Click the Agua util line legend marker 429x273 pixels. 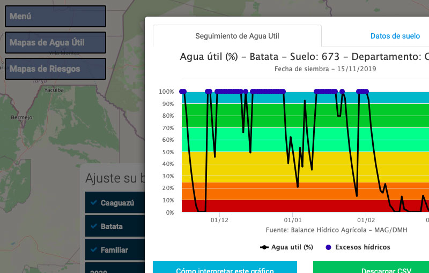click(x=264, y=247)
